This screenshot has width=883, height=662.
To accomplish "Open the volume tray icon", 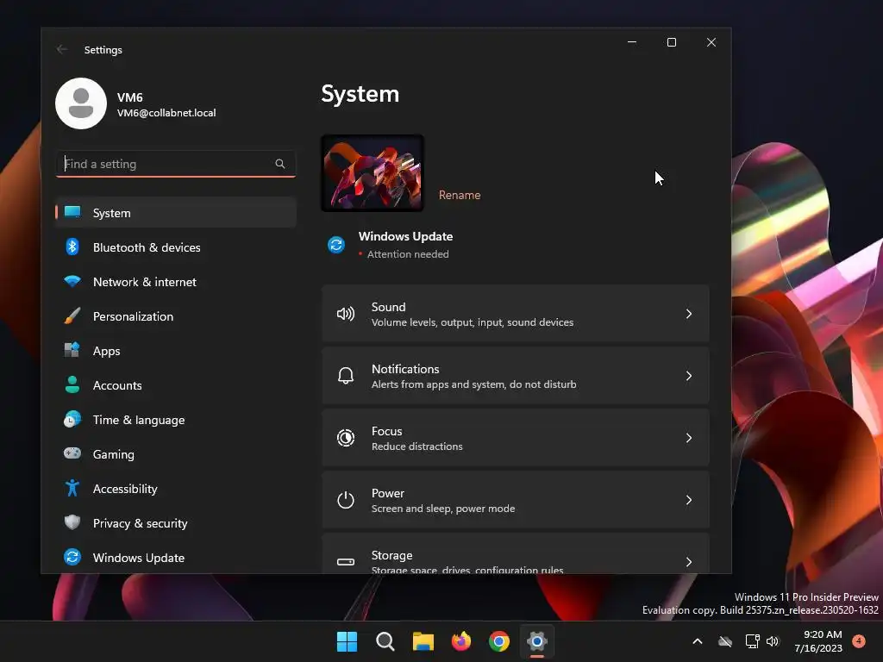I will click(773, 641).
